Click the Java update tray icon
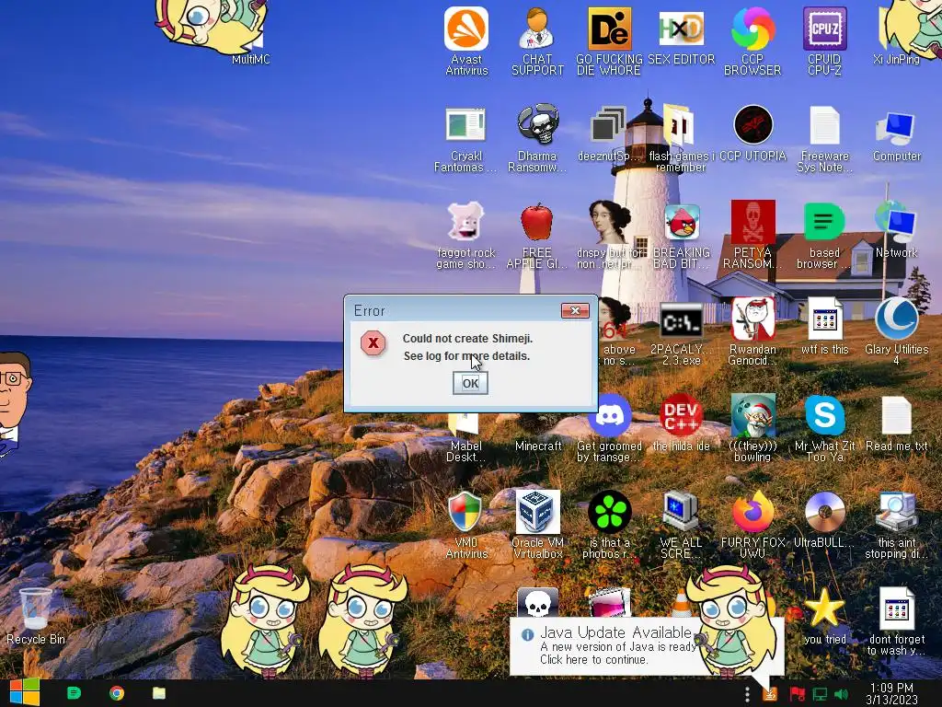The image size is (942, 707). pyautogui.click(x=770, y=694)
